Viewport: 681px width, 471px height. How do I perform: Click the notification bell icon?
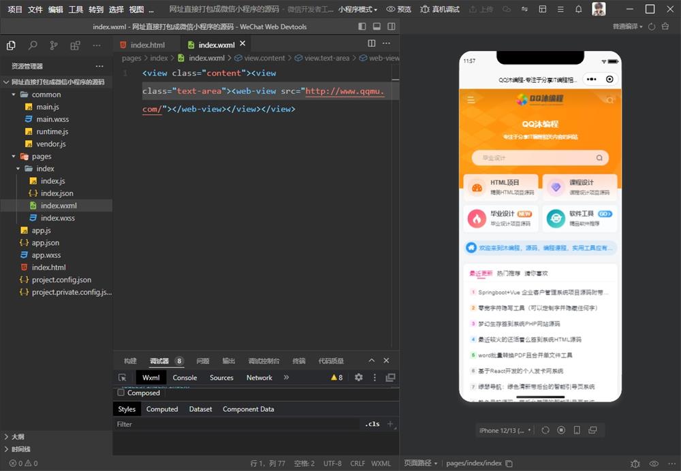pyautogui.click(x=578, y=10)
